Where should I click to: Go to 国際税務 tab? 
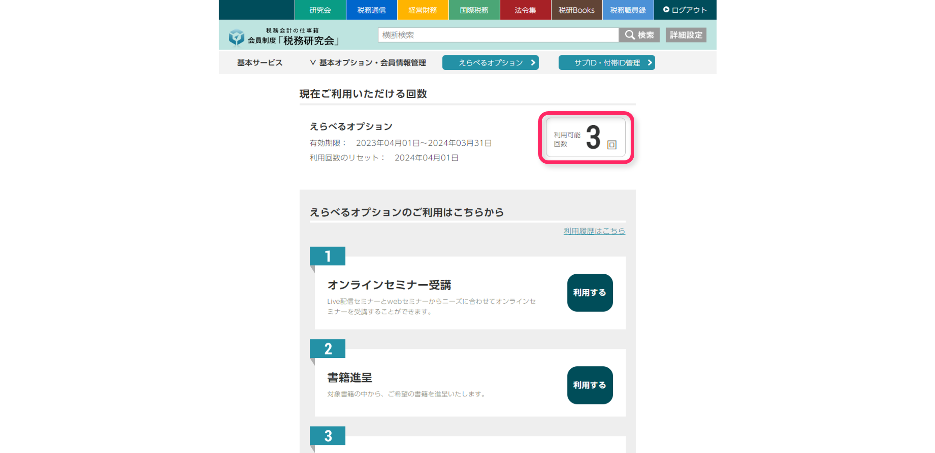pos(474,10)
